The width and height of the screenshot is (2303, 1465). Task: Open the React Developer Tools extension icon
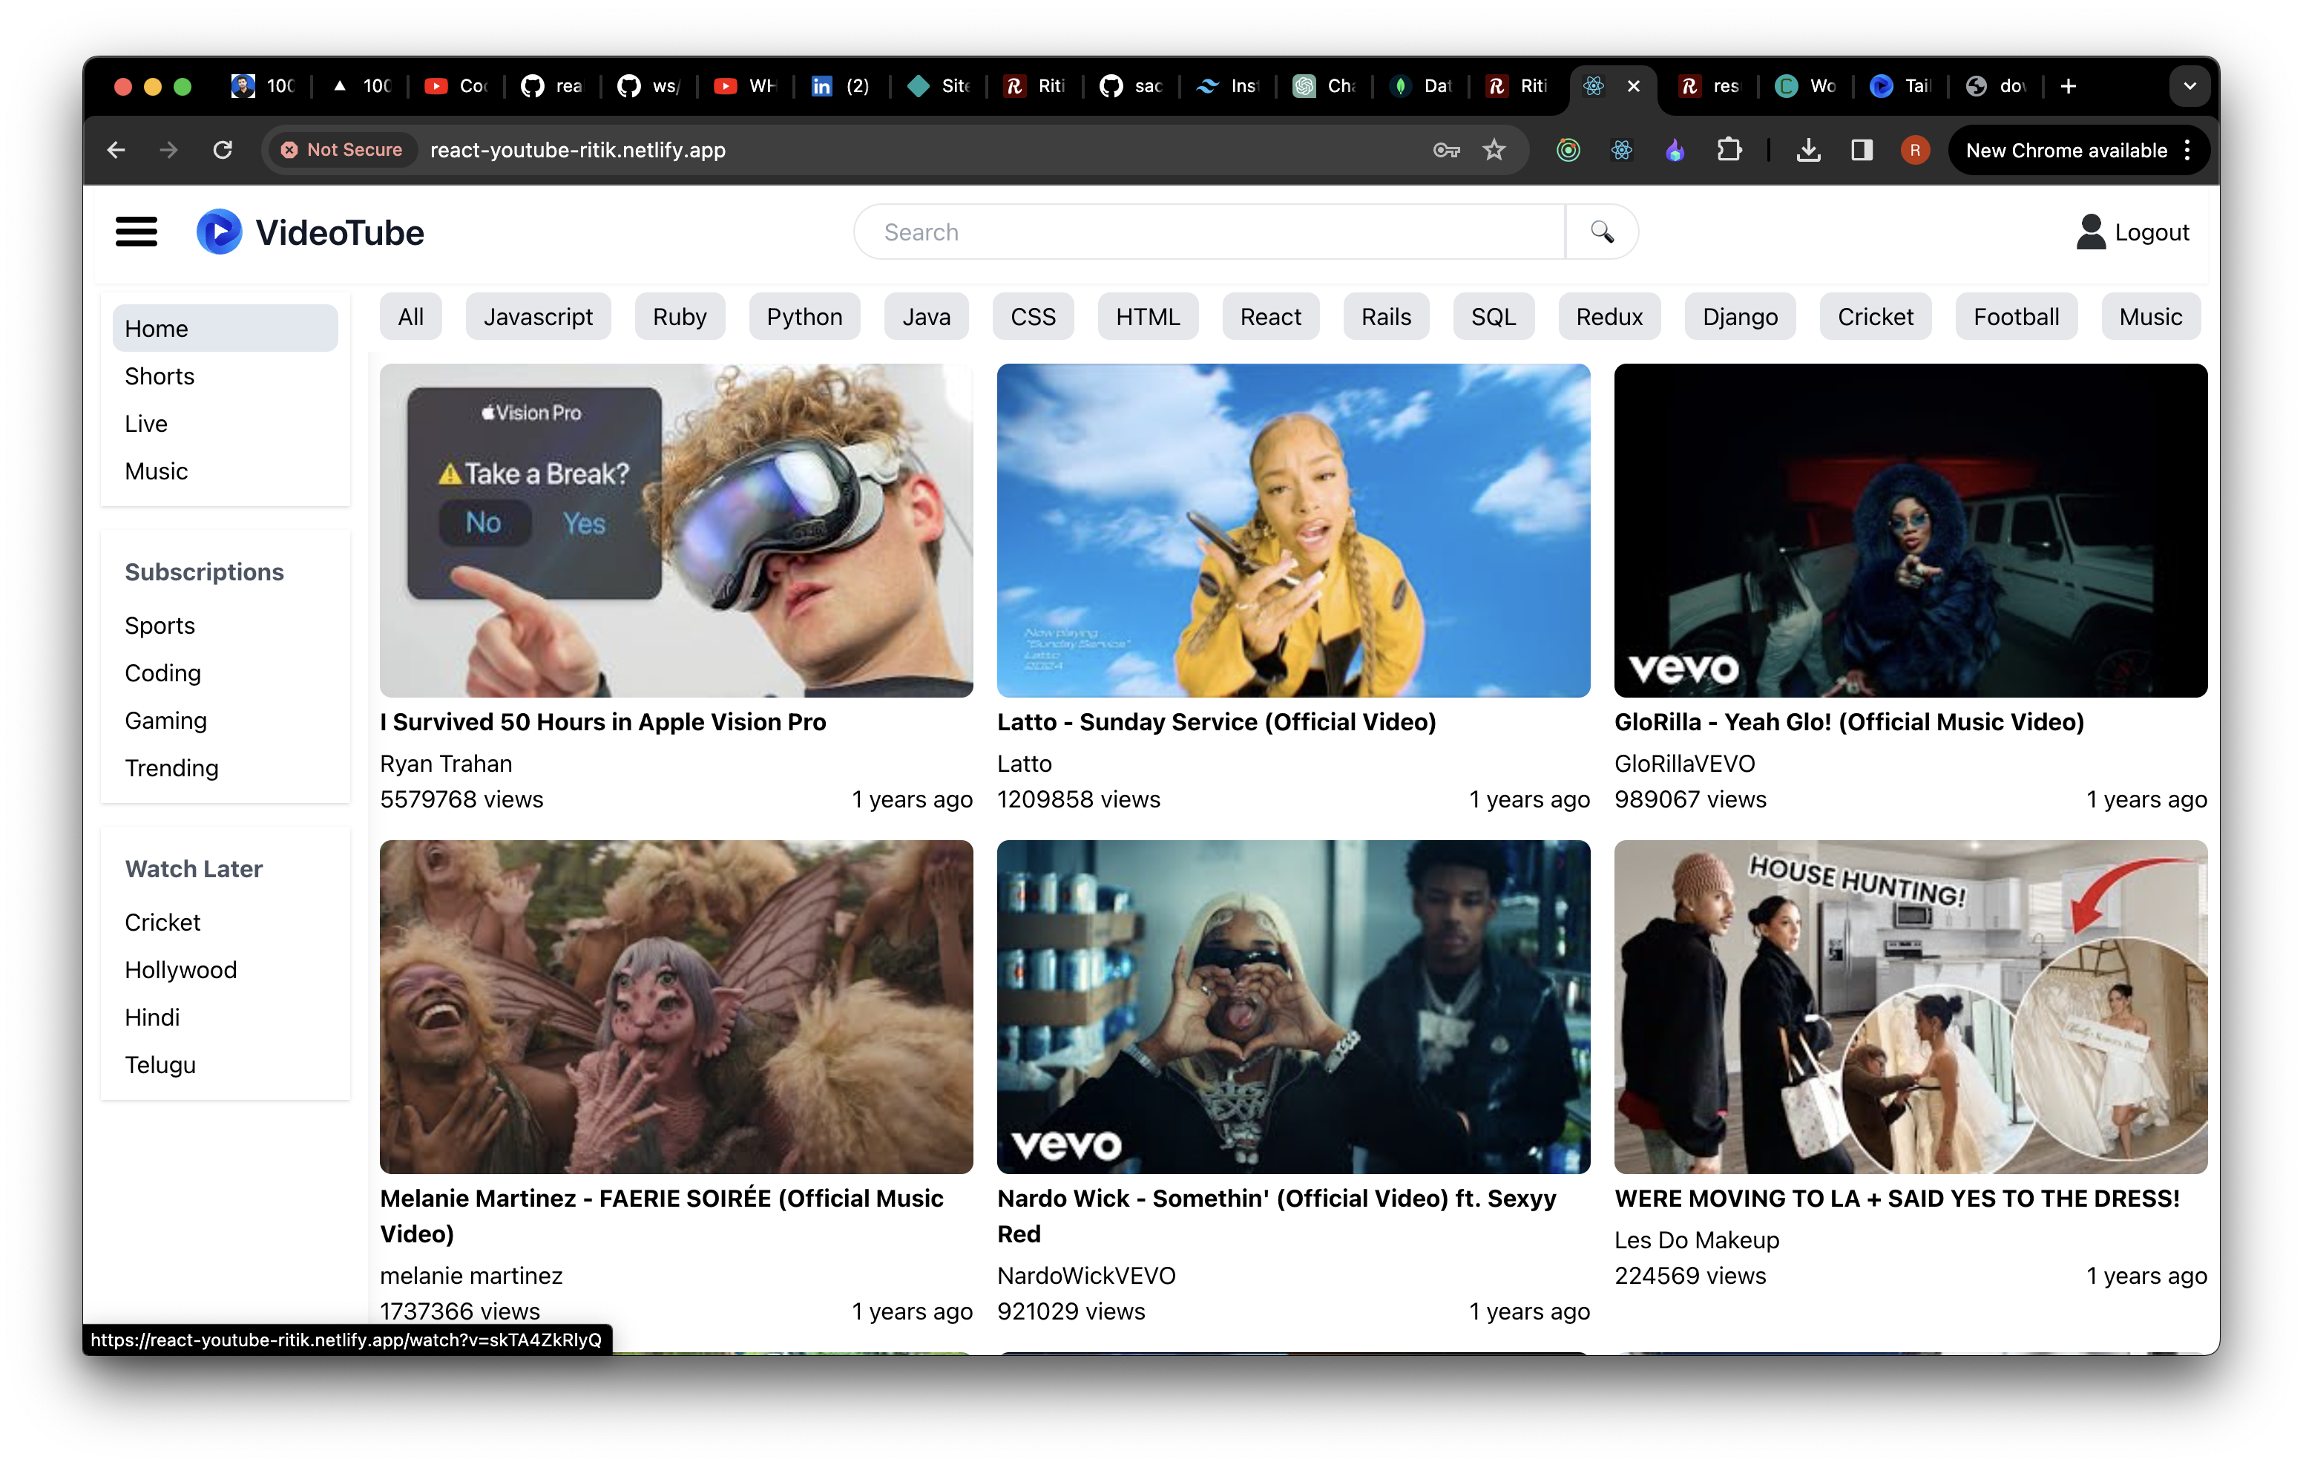click(x=1621, y=150)
